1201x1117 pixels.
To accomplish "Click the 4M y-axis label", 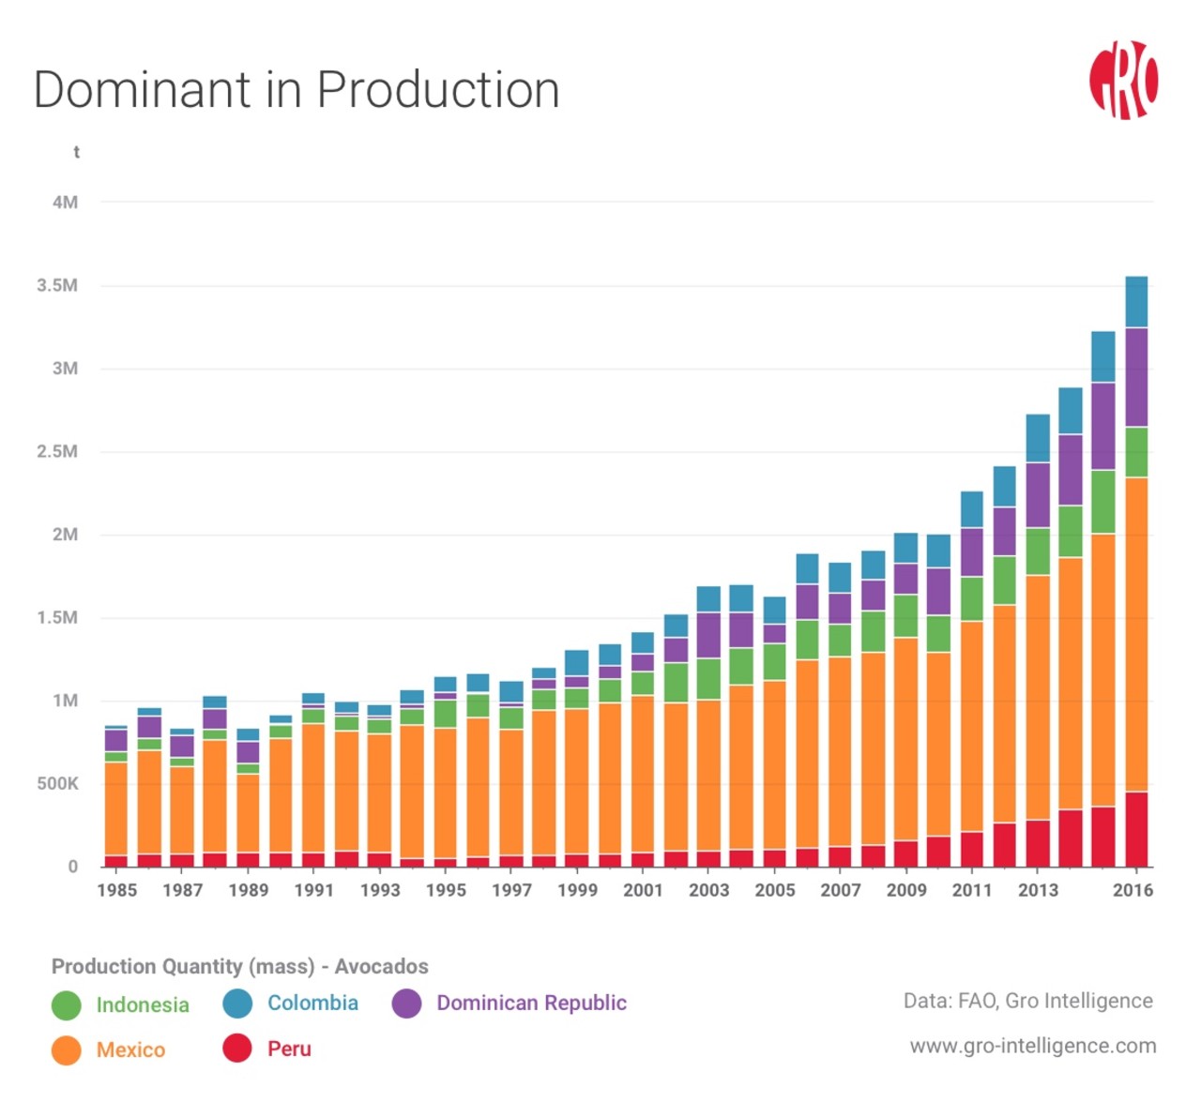I will point(65,203).
